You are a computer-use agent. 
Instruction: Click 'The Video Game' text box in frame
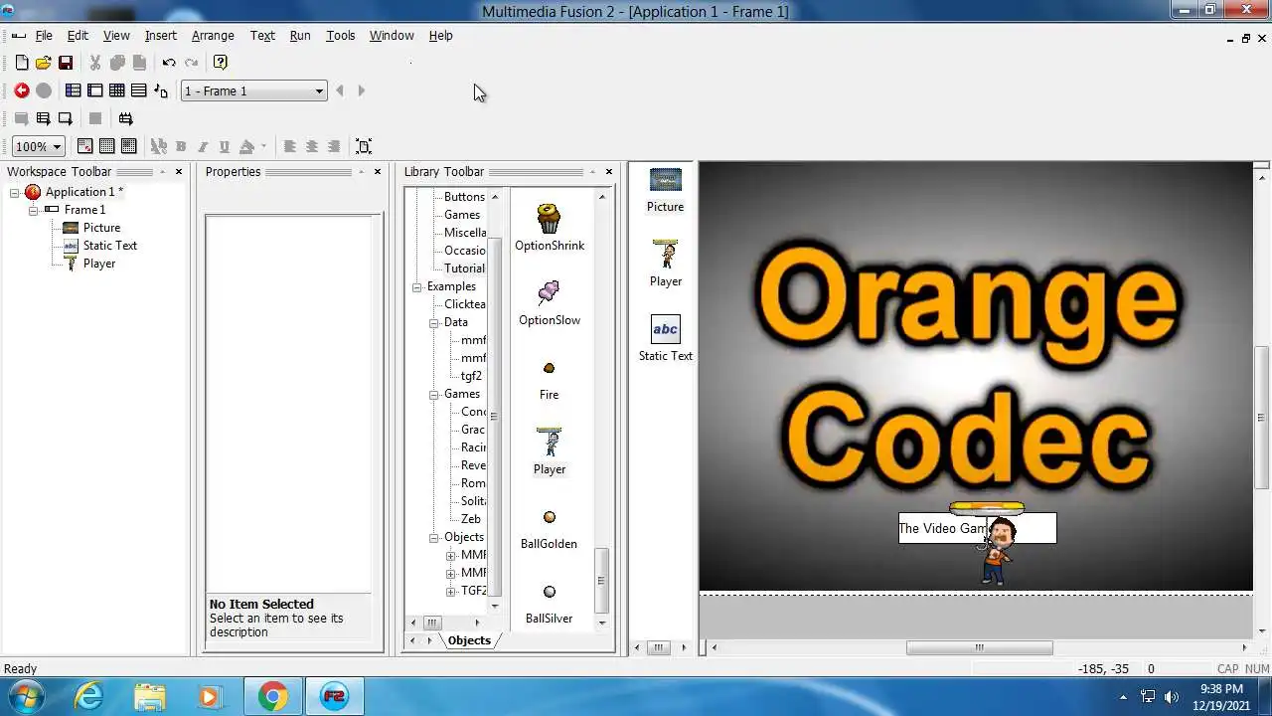tap(977, 528)
